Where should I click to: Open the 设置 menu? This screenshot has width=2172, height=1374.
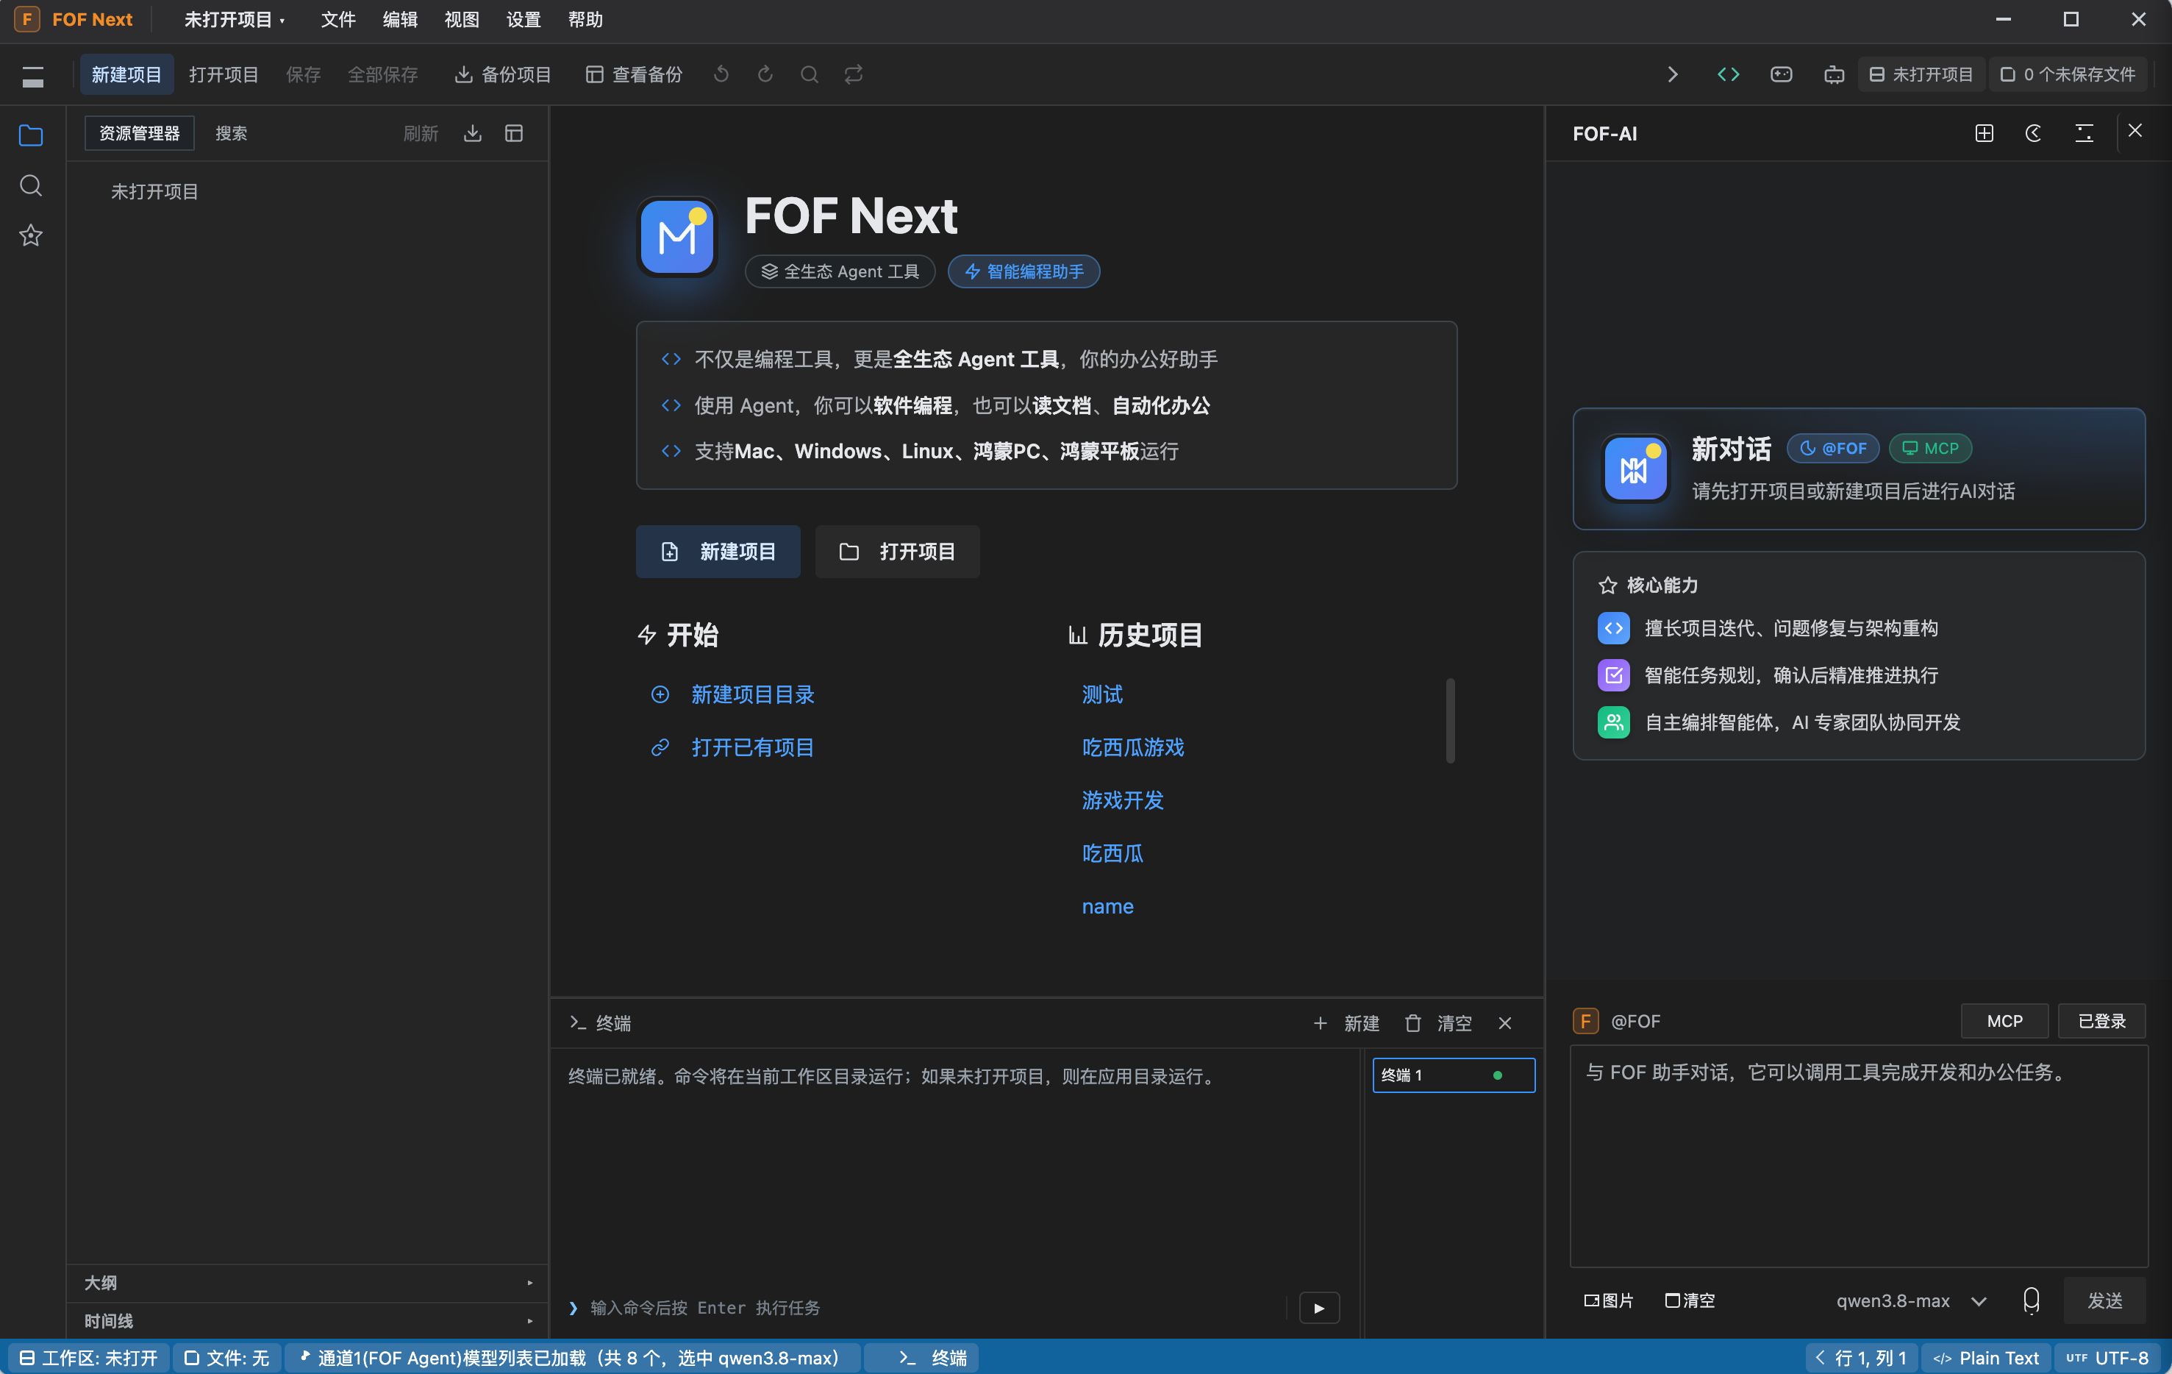click(x=524, y=19)
